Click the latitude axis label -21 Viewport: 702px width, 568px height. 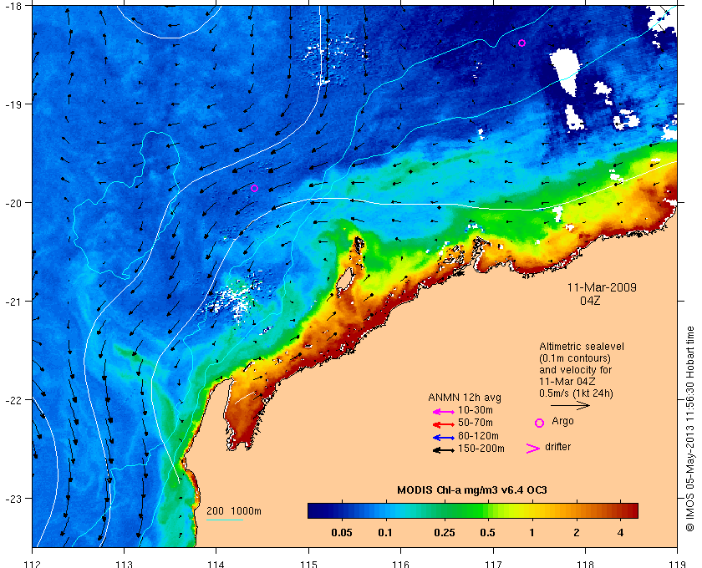coord(13,302)
